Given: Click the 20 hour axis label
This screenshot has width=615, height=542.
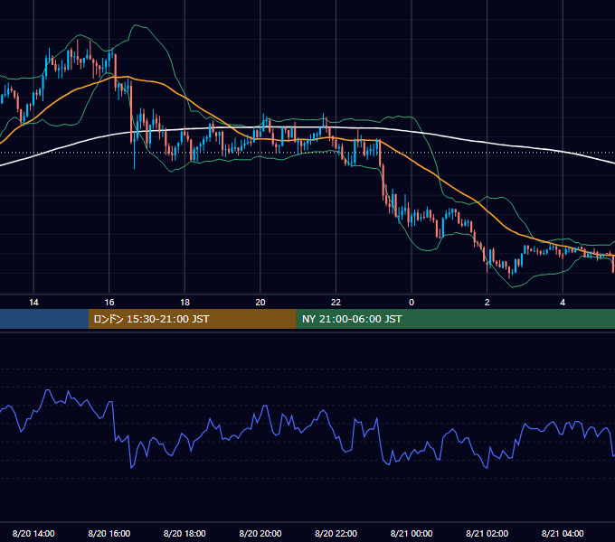Looking at the screenshot, I should tap(260, 303).
